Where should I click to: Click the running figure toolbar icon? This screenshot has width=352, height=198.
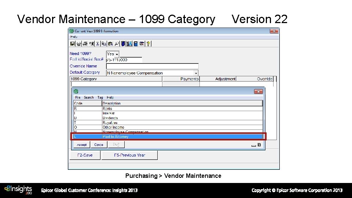[91, 44]
